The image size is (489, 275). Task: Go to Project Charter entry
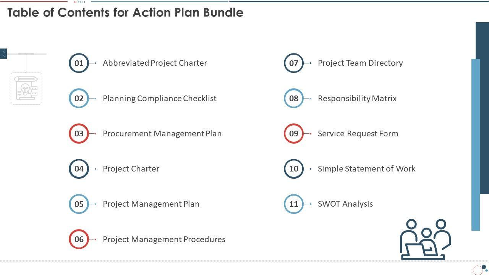(131, 169)
